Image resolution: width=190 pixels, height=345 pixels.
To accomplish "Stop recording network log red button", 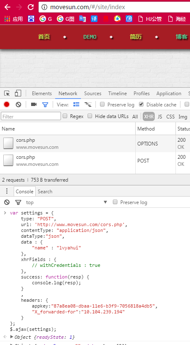I will coord(7,104).
